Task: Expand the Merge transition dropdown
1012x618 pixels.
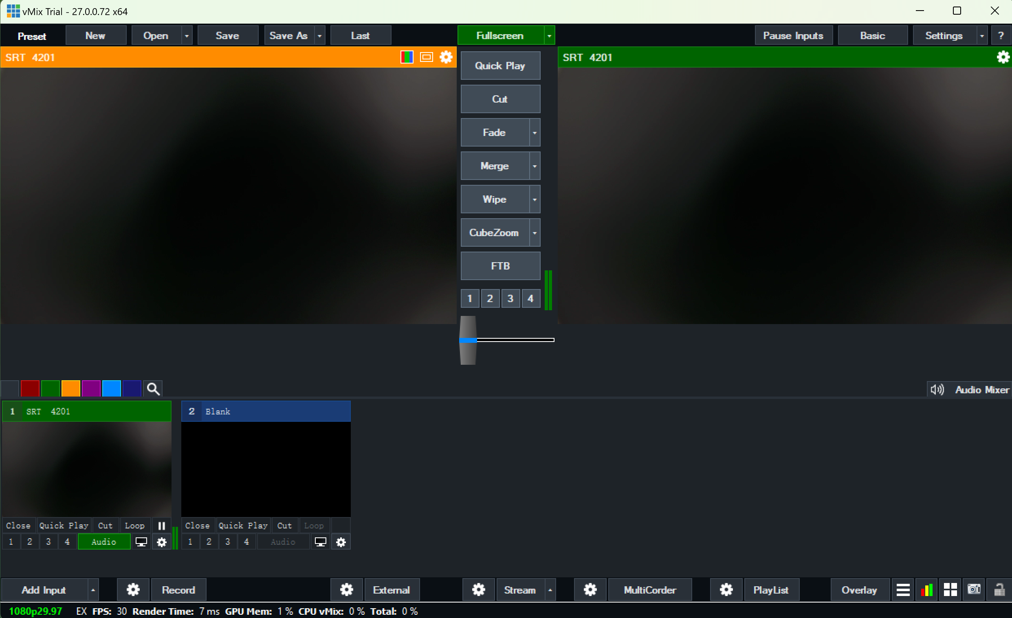Action: pyautogui.click(x=535, y=166)
